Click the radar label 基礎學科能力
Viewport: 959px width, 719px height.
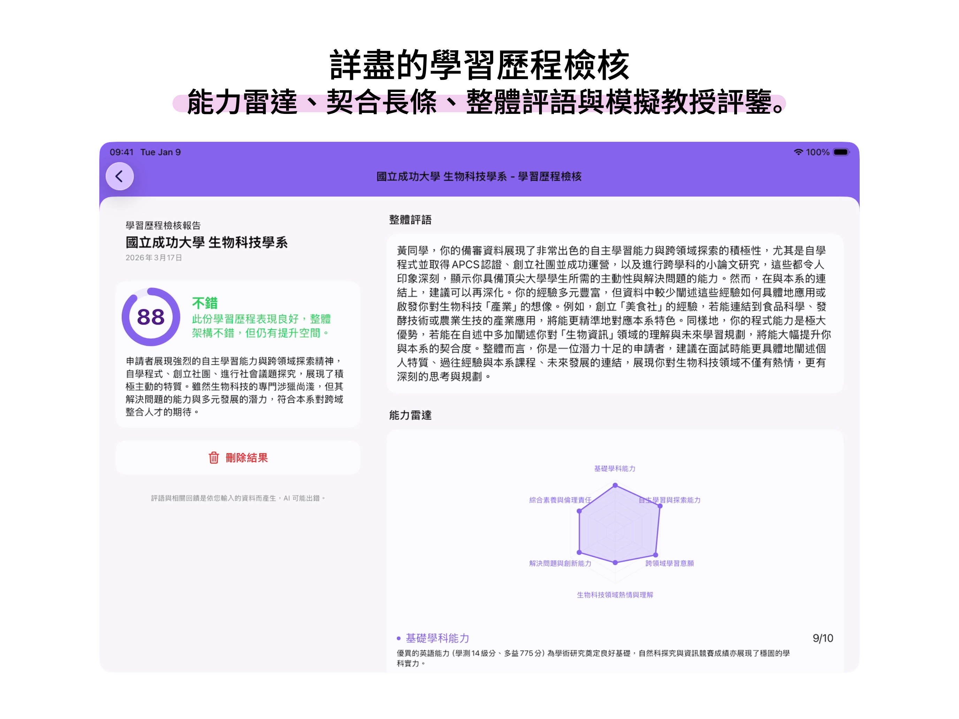click(615, 469)
